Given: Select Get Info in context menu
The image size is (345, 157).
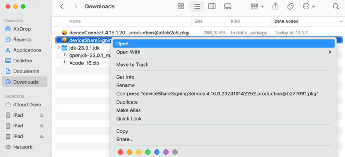Looking at the screenshot, I should tap(125, 77).
